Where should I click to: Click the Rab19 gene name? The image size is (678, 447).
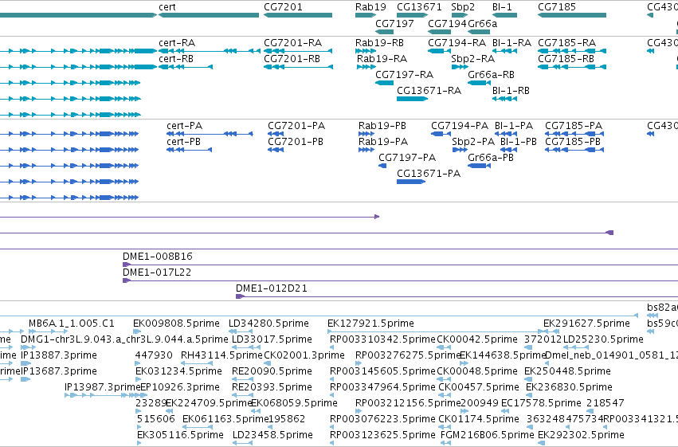pos(370,7)
